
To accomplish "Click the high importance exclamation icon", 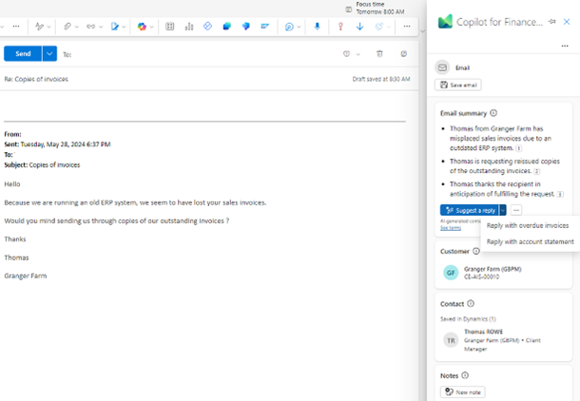I will tap(340, 27).
